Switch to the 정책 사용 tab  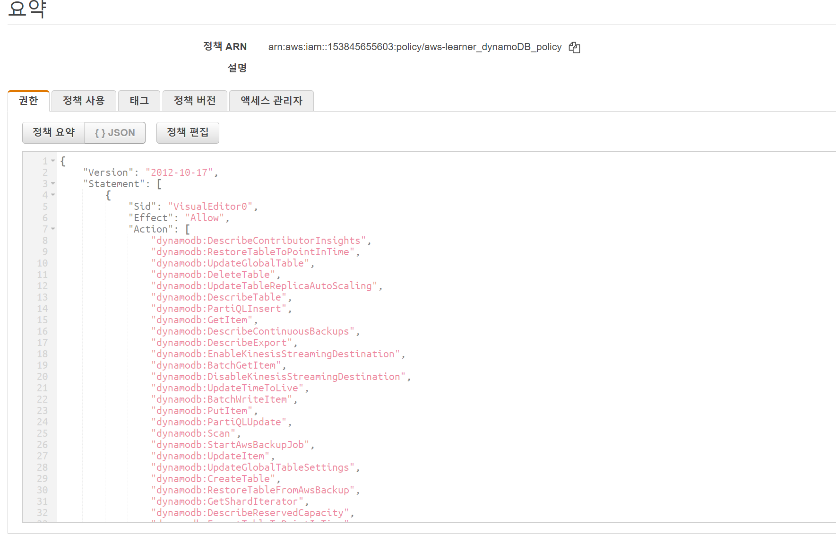(84, 101)
